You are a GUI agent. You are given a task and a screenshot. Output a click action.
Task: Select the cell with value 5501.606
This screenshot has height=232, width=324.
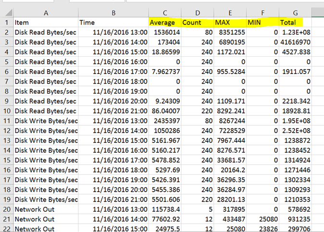coord(165,199)
